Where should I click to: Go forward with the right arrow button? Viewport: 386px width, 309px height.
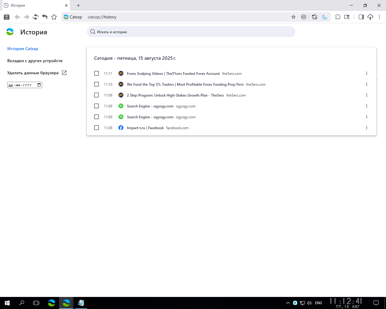(27, 17)
